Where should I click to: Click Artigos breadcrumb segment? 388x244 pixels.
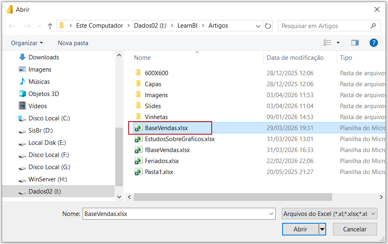click(218, 26)
